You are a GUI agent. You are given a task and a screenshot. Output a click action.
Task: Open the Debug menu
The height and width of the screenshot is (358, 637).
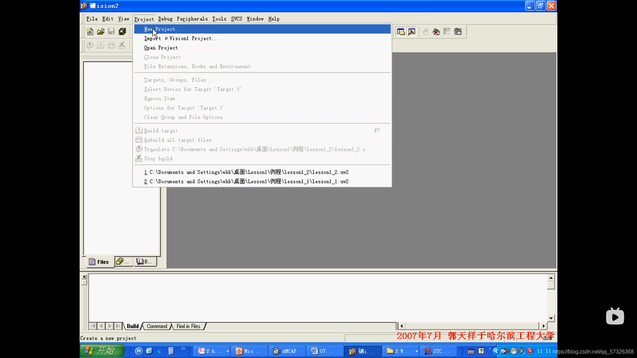165,19
